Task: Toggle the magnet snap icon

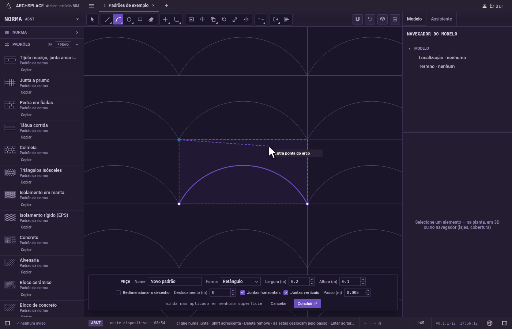Action: pos(358,19)
